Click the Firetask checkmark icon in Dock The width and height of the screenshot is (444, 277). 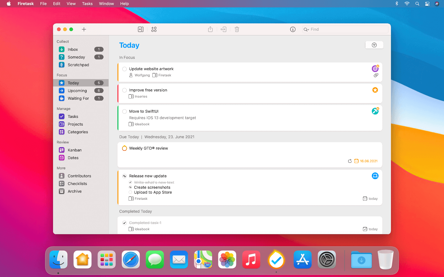[276, 260]
